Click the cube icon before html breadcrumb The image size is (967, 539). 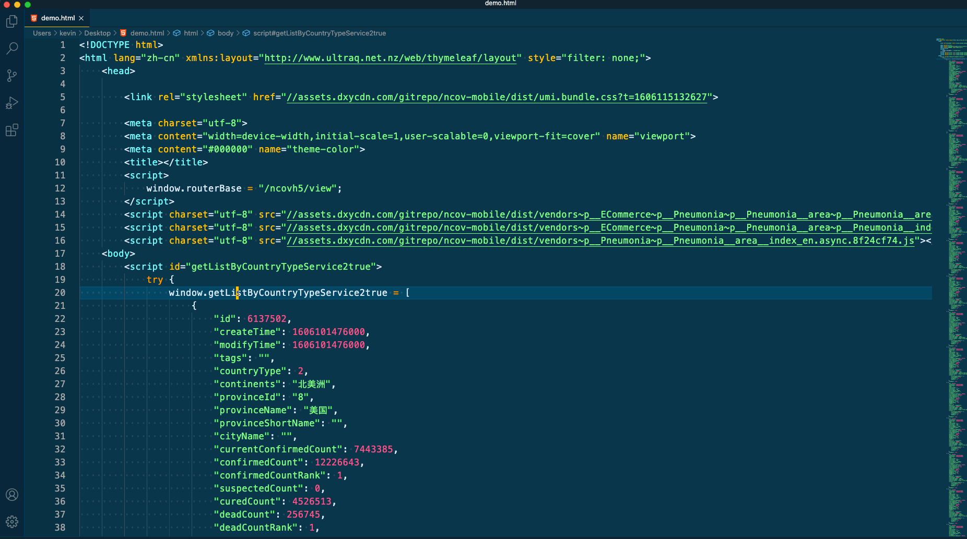pos(177,33)
